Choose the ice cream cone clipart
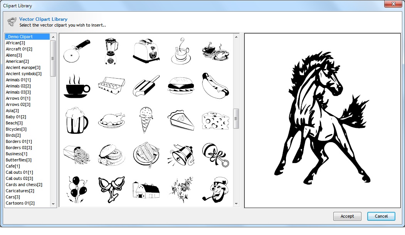 coord(146,119)
